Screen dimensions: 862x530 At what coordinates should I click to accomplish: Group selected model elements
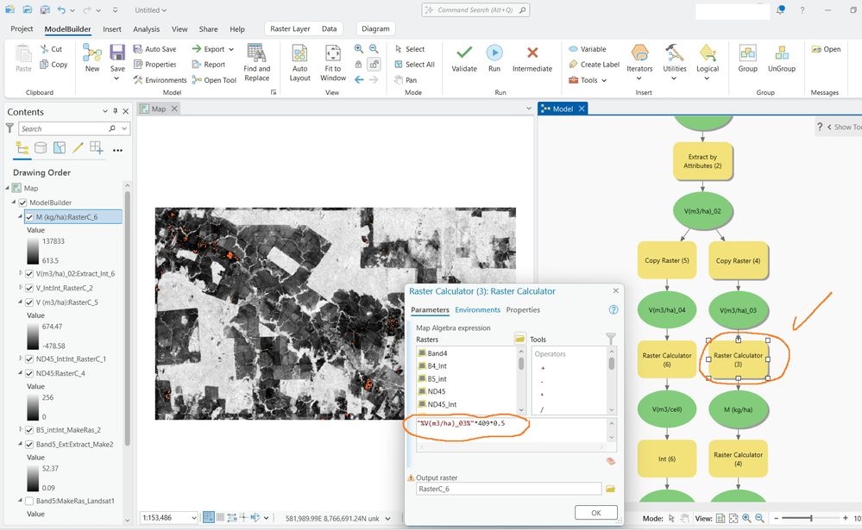click(747, 59)
